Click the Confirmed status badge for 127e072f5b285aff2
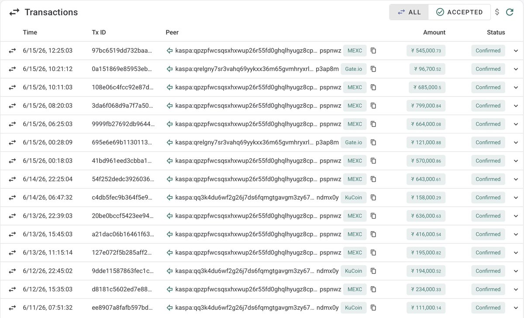 488,252
